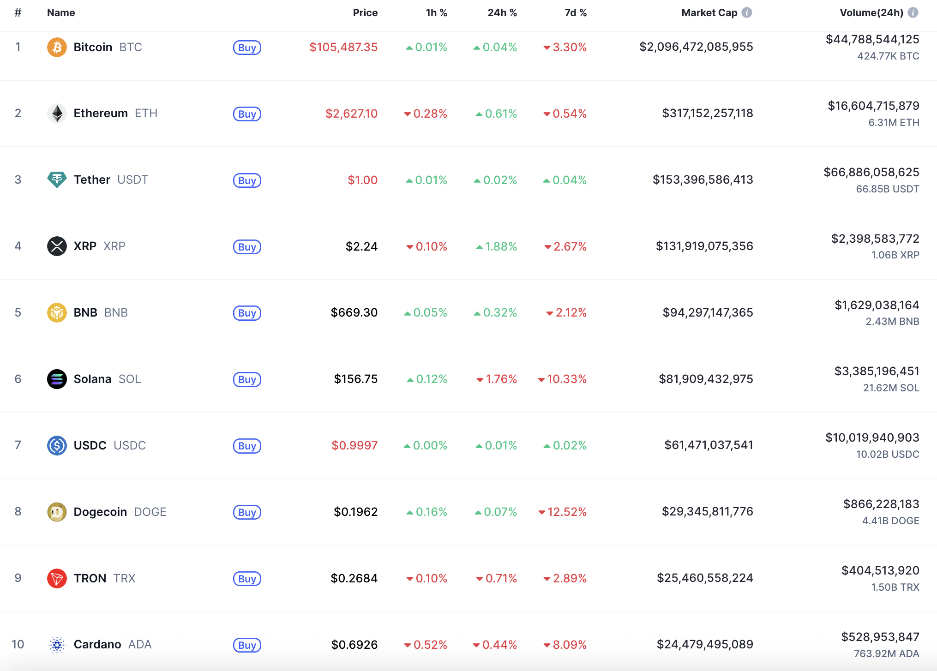Viewport: 937px width, 671px height.
Task: Click BNB price $669.30
Action: pyautogui.click(x=354, y=312)
